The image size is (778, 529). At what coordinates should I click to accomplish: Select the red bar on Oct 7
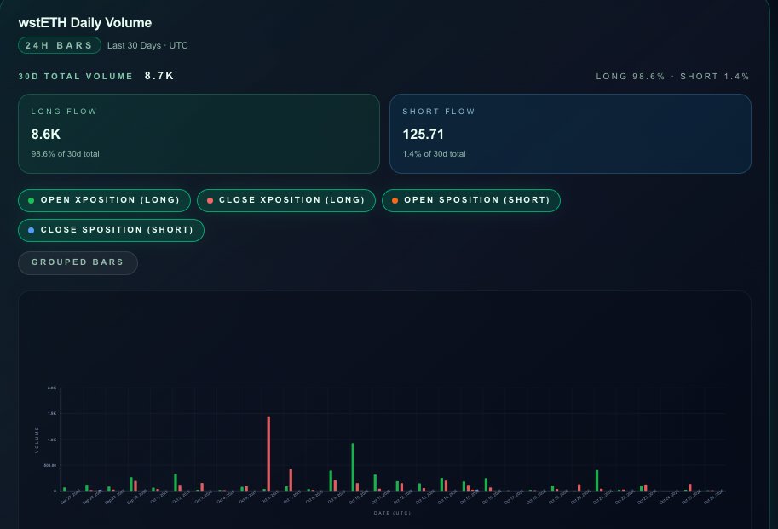click(x=291, y=480)
